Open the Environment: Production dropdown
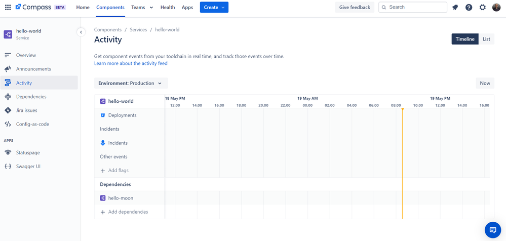Screen dimensions: 506x241 [x=131, y=83]
